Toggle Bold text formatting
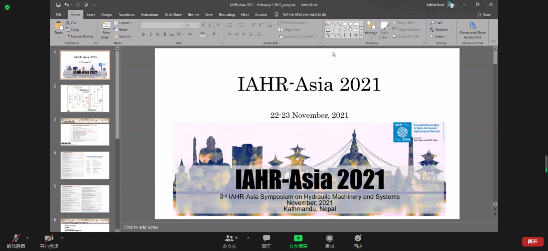548x251 pixels. tap(143, 34)
